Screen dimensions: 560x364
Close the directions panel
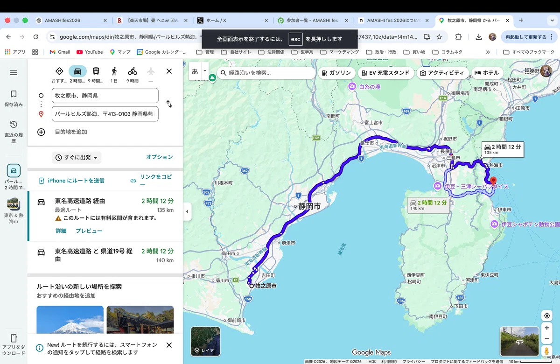pos(169,71)
